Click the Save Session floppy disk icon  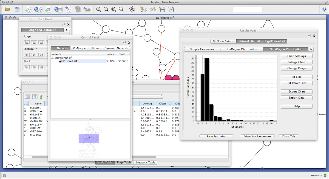tap(17, 9)
